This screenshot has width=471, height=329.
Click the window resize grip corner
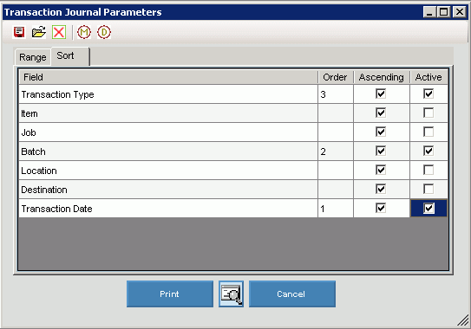[x=463, y=320]
